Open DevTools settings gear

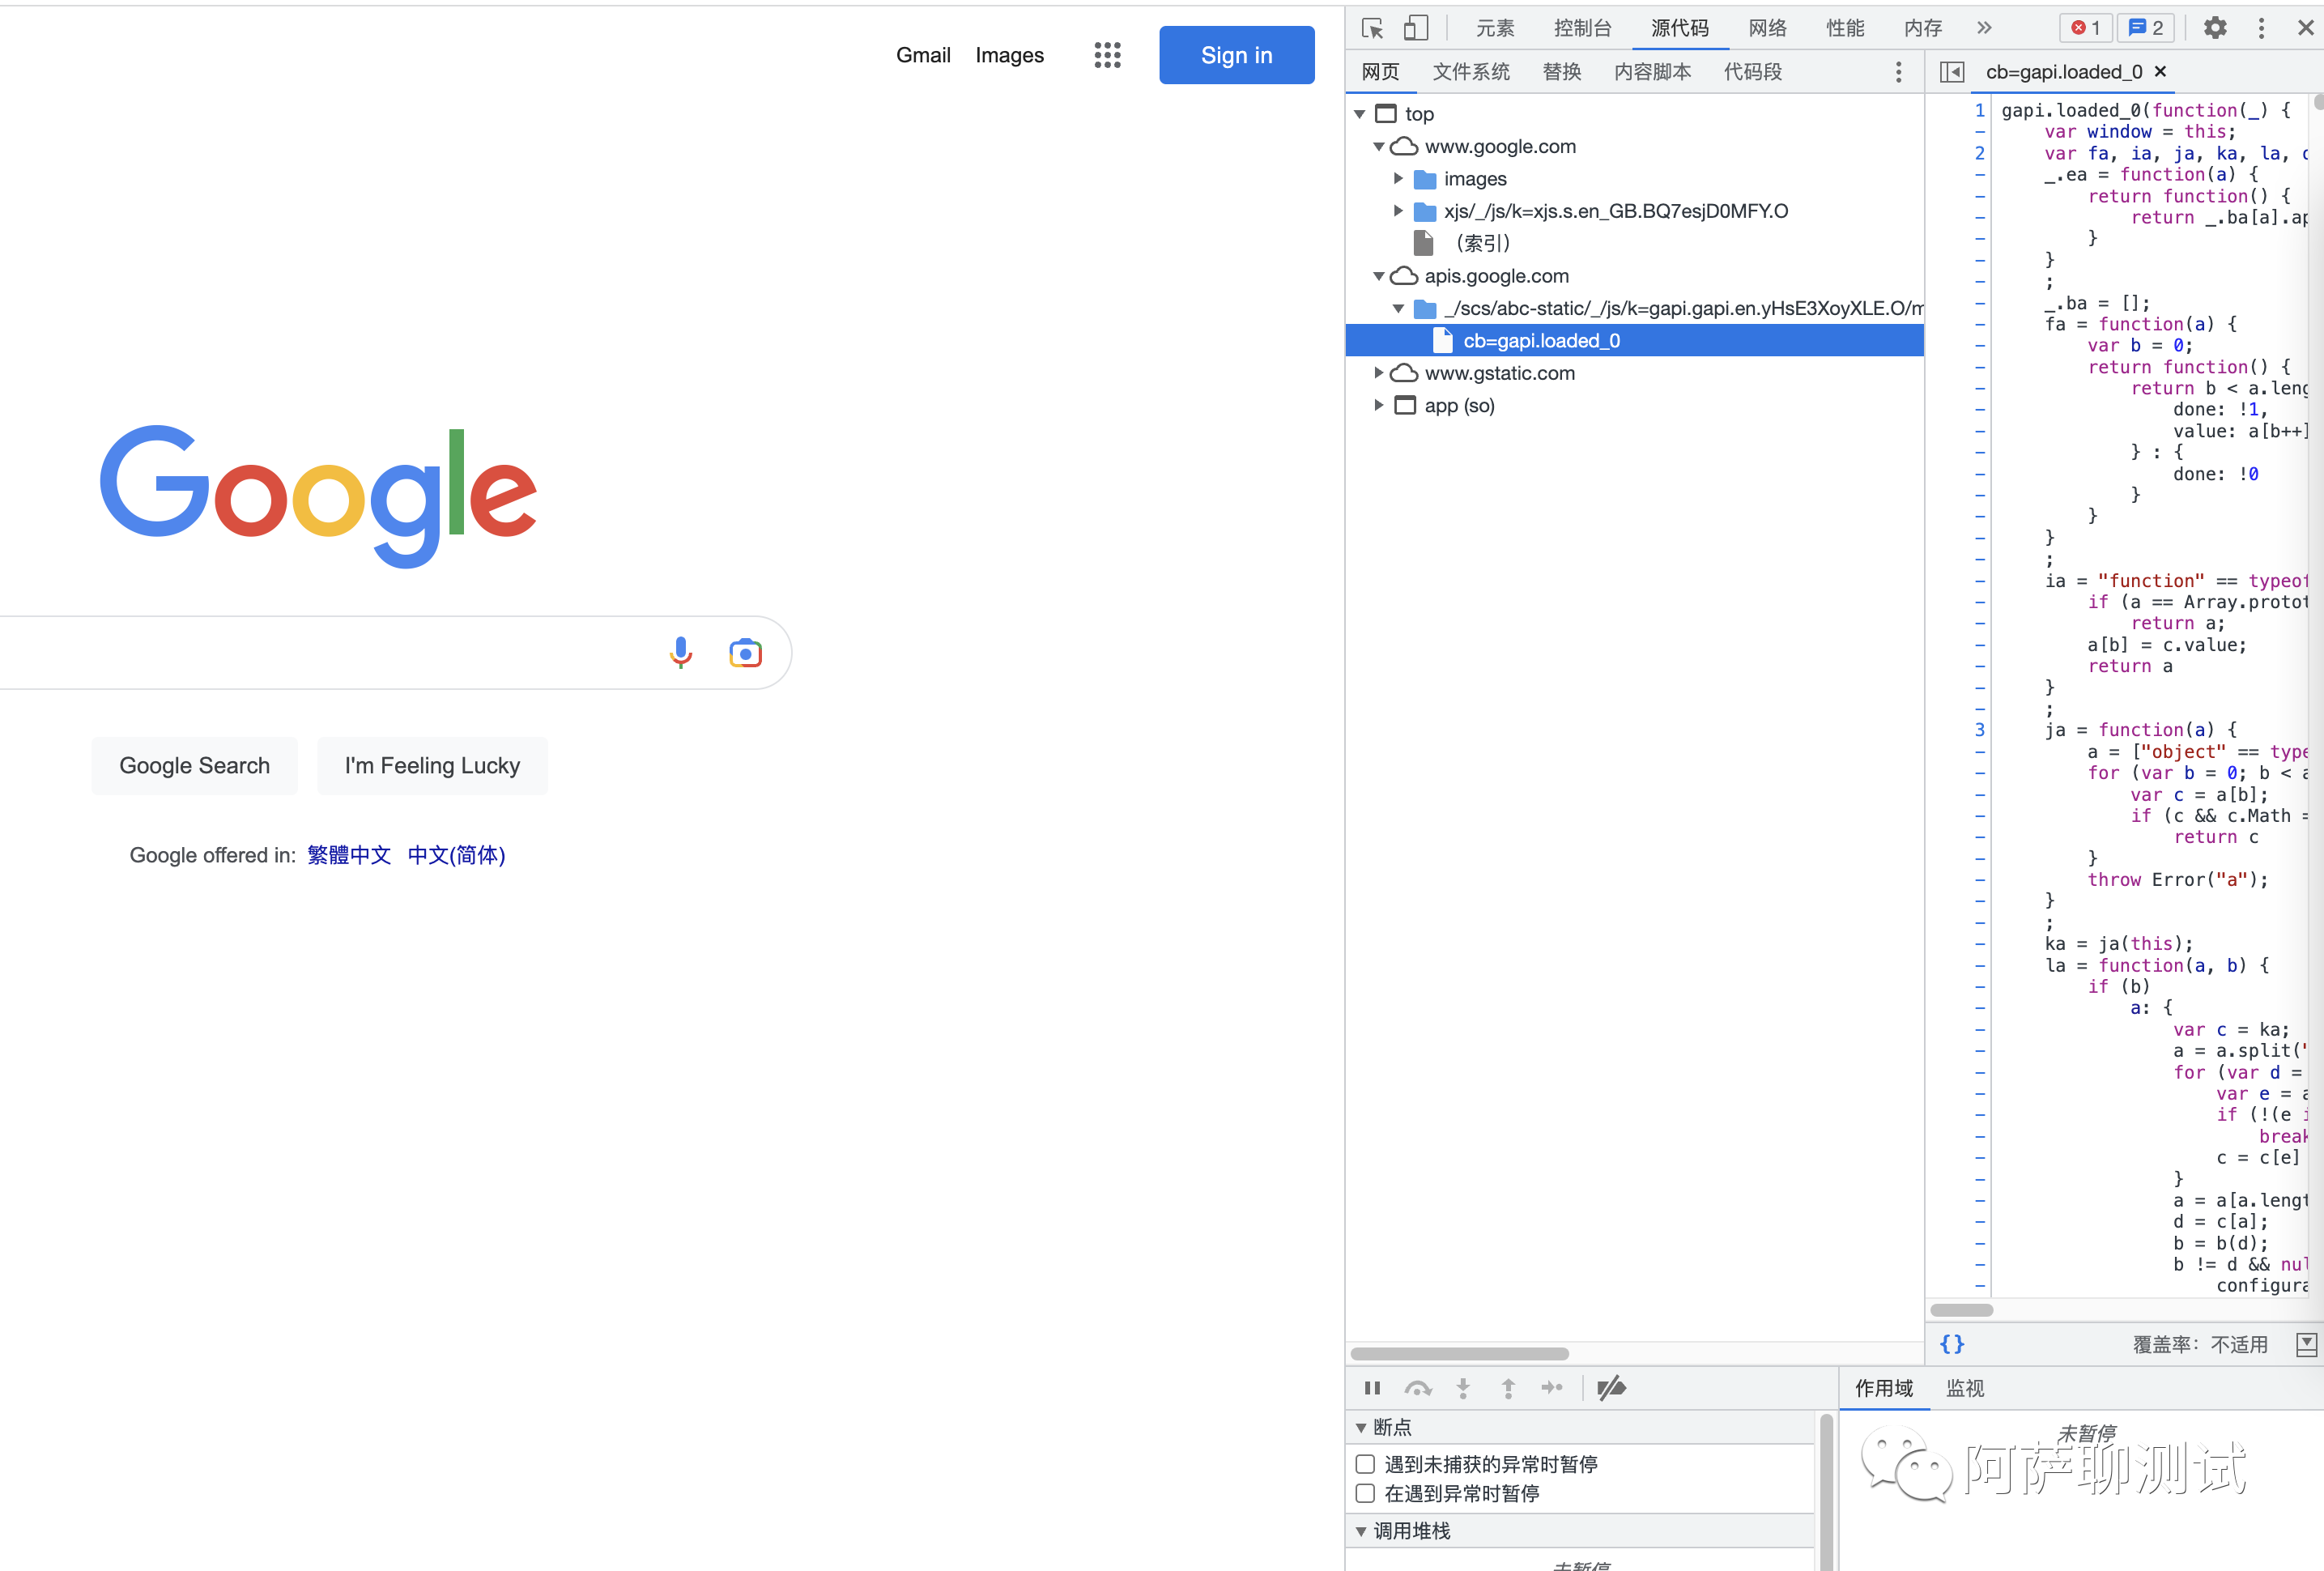(x=2215, y=28)
